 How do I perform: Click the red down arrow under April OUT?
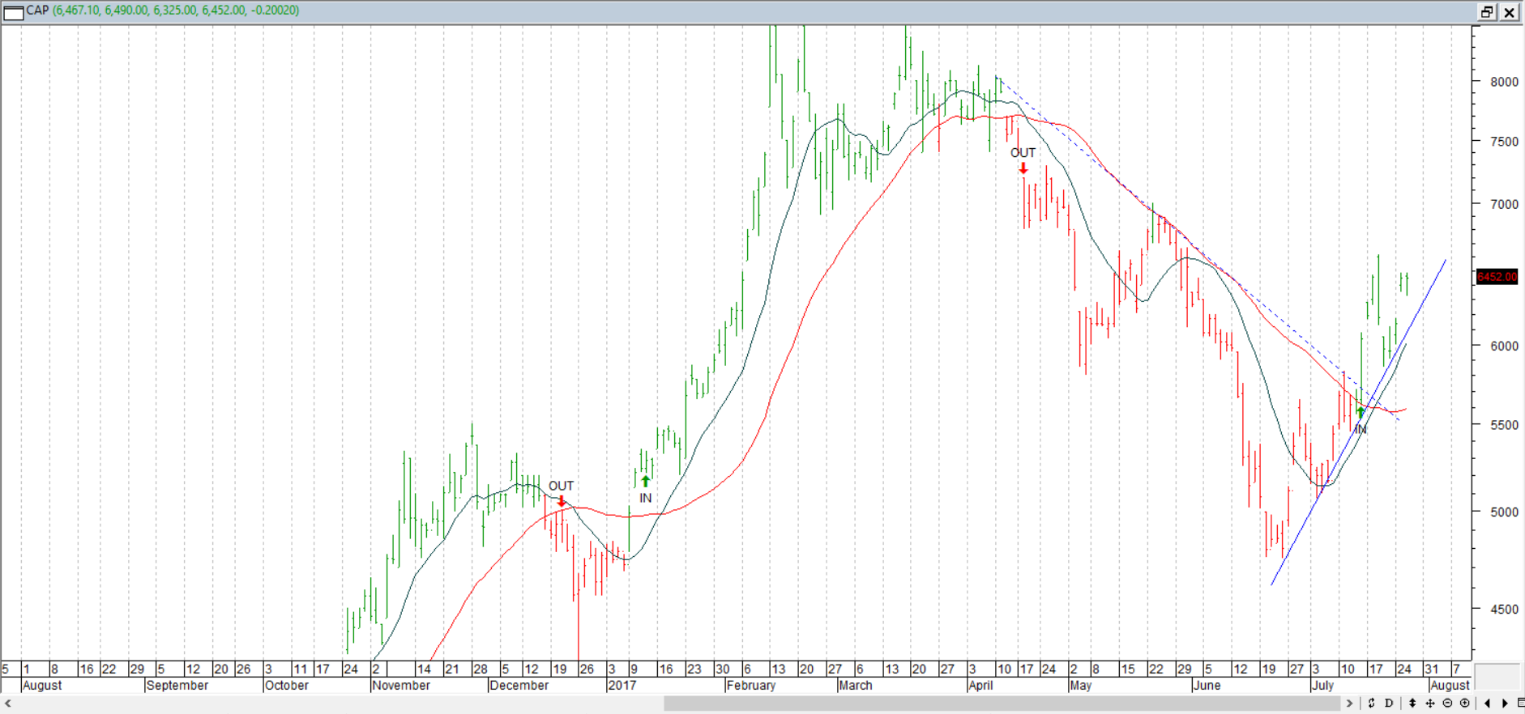1023,168
